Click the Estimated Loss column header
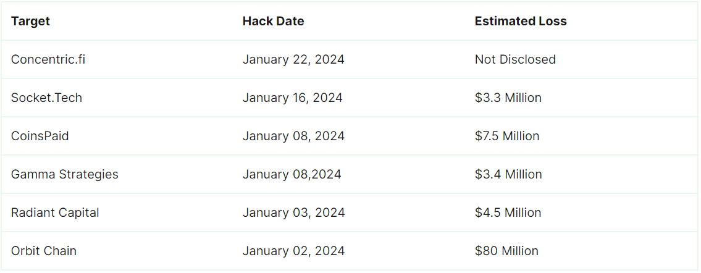 point(521,21)
